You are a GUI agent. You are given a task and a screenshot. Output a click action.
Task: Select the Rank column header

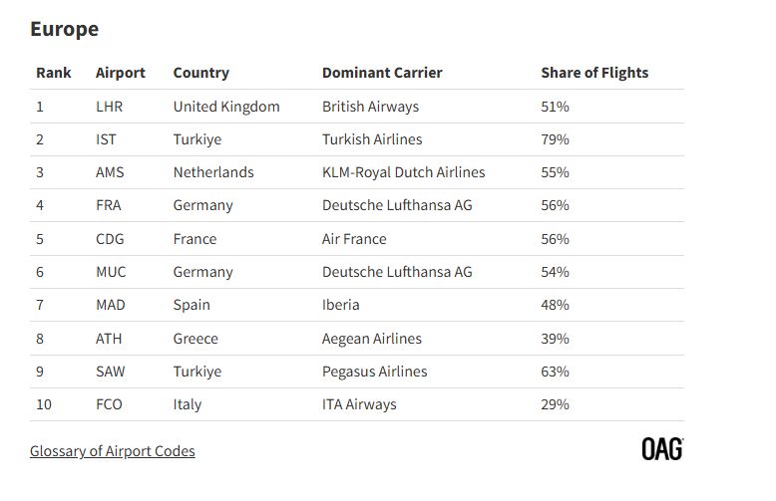point(54,73)
